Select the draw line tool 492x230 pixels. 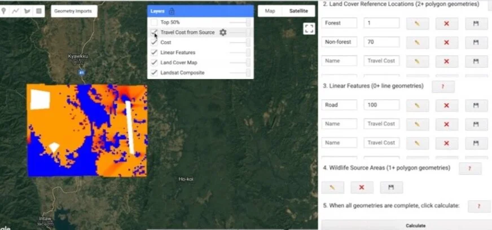[x=15, y=11]
